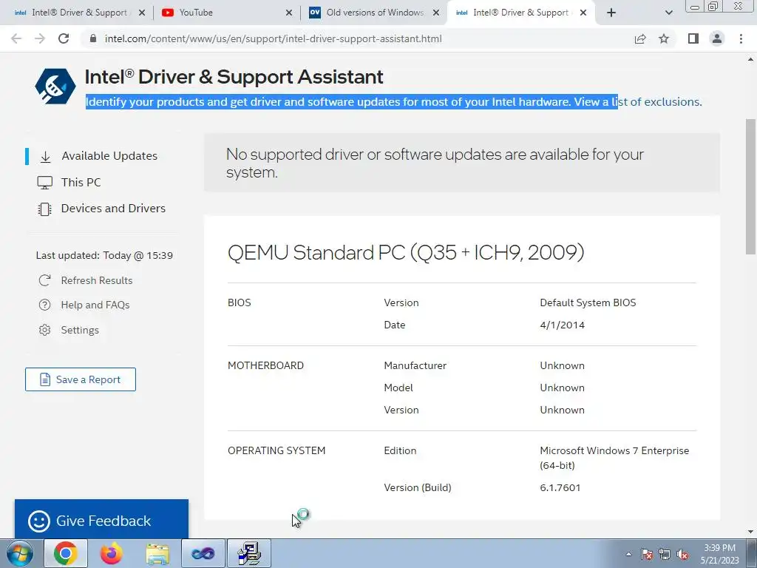Open Chrome three-dot menu
The width and height of the screenshot is (757, 568).
click(x=741, y=38)
